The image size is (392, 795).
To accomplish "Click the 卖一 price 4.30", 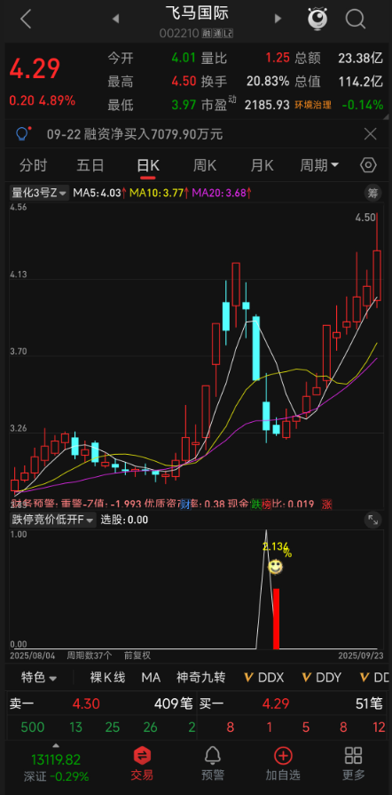I will 86,704.
